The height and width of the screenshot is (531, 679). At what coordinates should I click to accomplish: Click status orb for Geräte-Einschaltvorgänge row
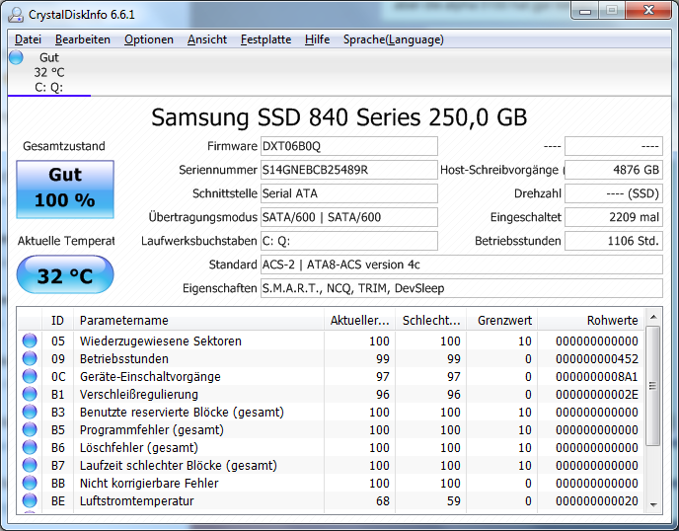pyautogui.click(x=30, y=376)
